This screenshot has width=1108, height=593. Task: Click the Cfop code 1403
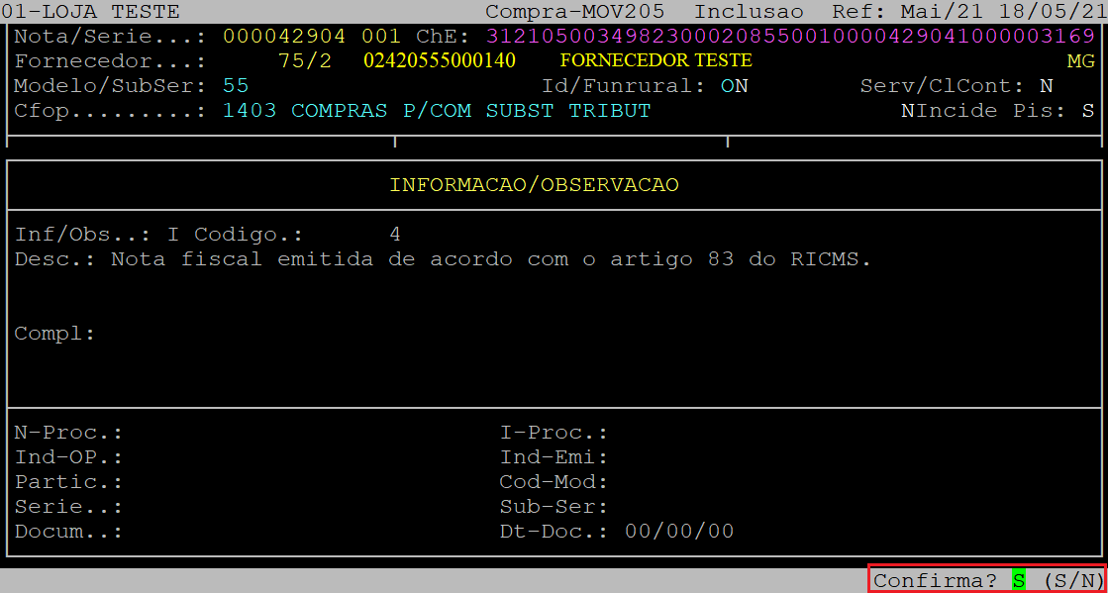tap(250, 111)
